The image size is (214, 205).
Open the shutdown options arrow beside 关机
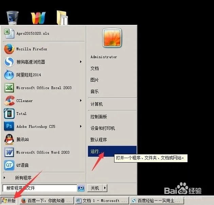click(x=105, y=188)
